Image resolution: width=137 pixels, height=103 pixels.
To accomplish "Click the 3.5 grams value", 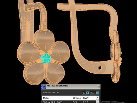I will point(75,102).
